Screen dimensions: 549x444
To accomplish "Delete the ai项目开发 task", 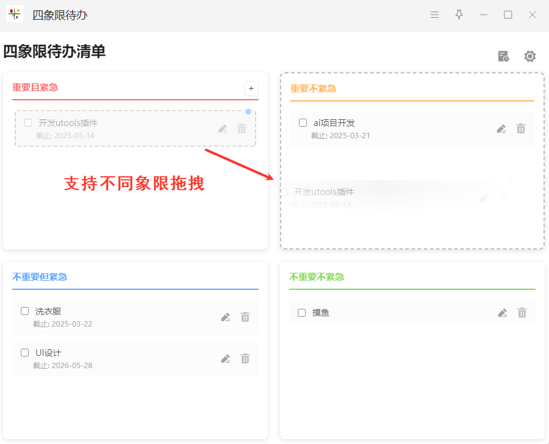I will (x=521, y=129).
